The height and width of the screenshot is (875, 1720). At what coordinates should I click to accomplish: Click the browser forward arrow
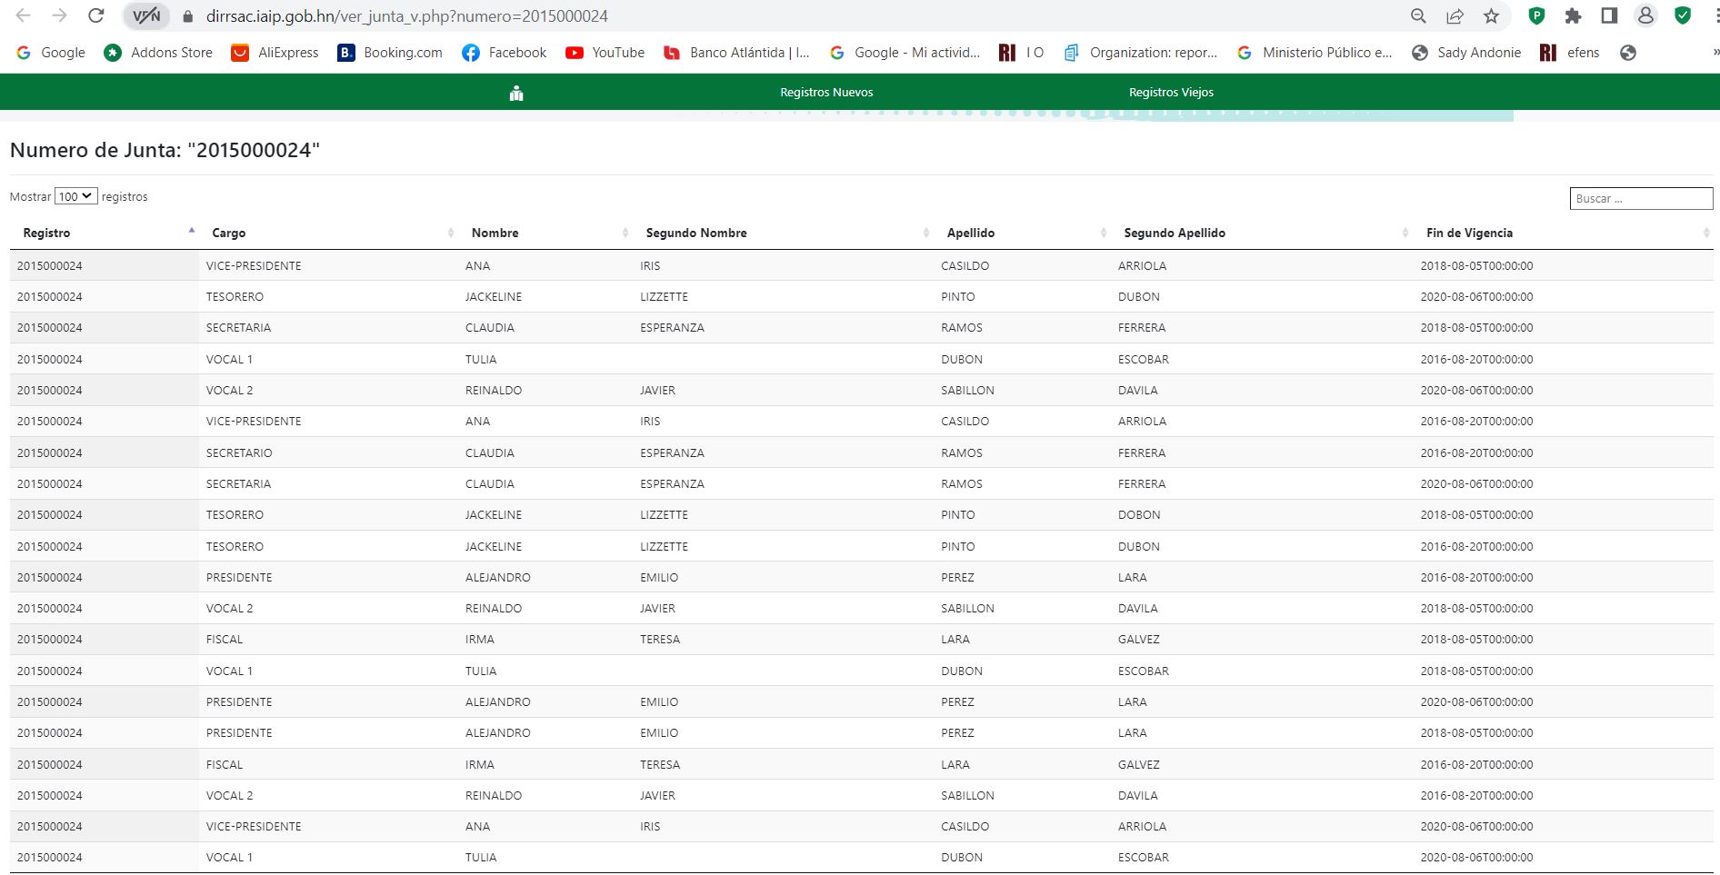point(59,15)
